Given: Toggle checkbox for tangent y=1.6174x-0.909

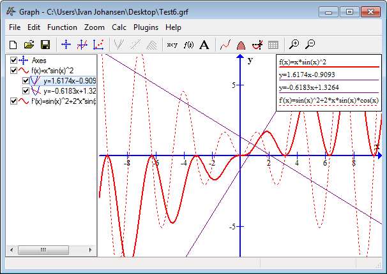Looking at the screenshot, I should pos(26,80).
